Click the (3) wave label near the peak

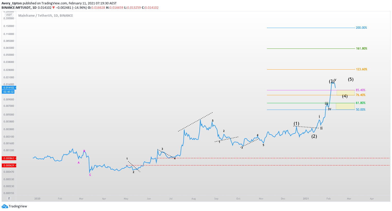click(x=332, y=82)
